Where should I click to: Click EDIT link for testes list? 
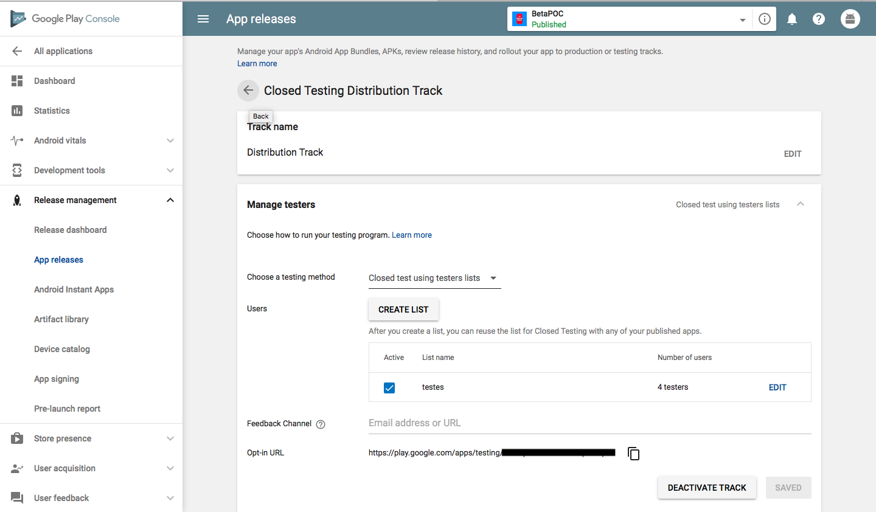(777, 387)
